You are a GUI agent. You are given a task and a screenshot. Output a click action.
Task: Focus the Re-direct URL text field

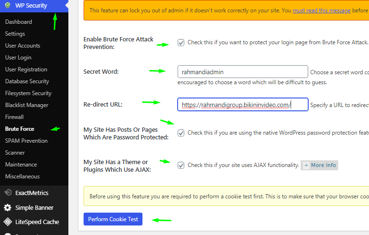242,104
